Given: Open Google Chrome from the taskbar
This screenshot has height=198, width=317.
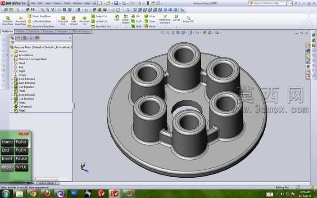Looking at the screenshot, I should [x=33, y=193].
